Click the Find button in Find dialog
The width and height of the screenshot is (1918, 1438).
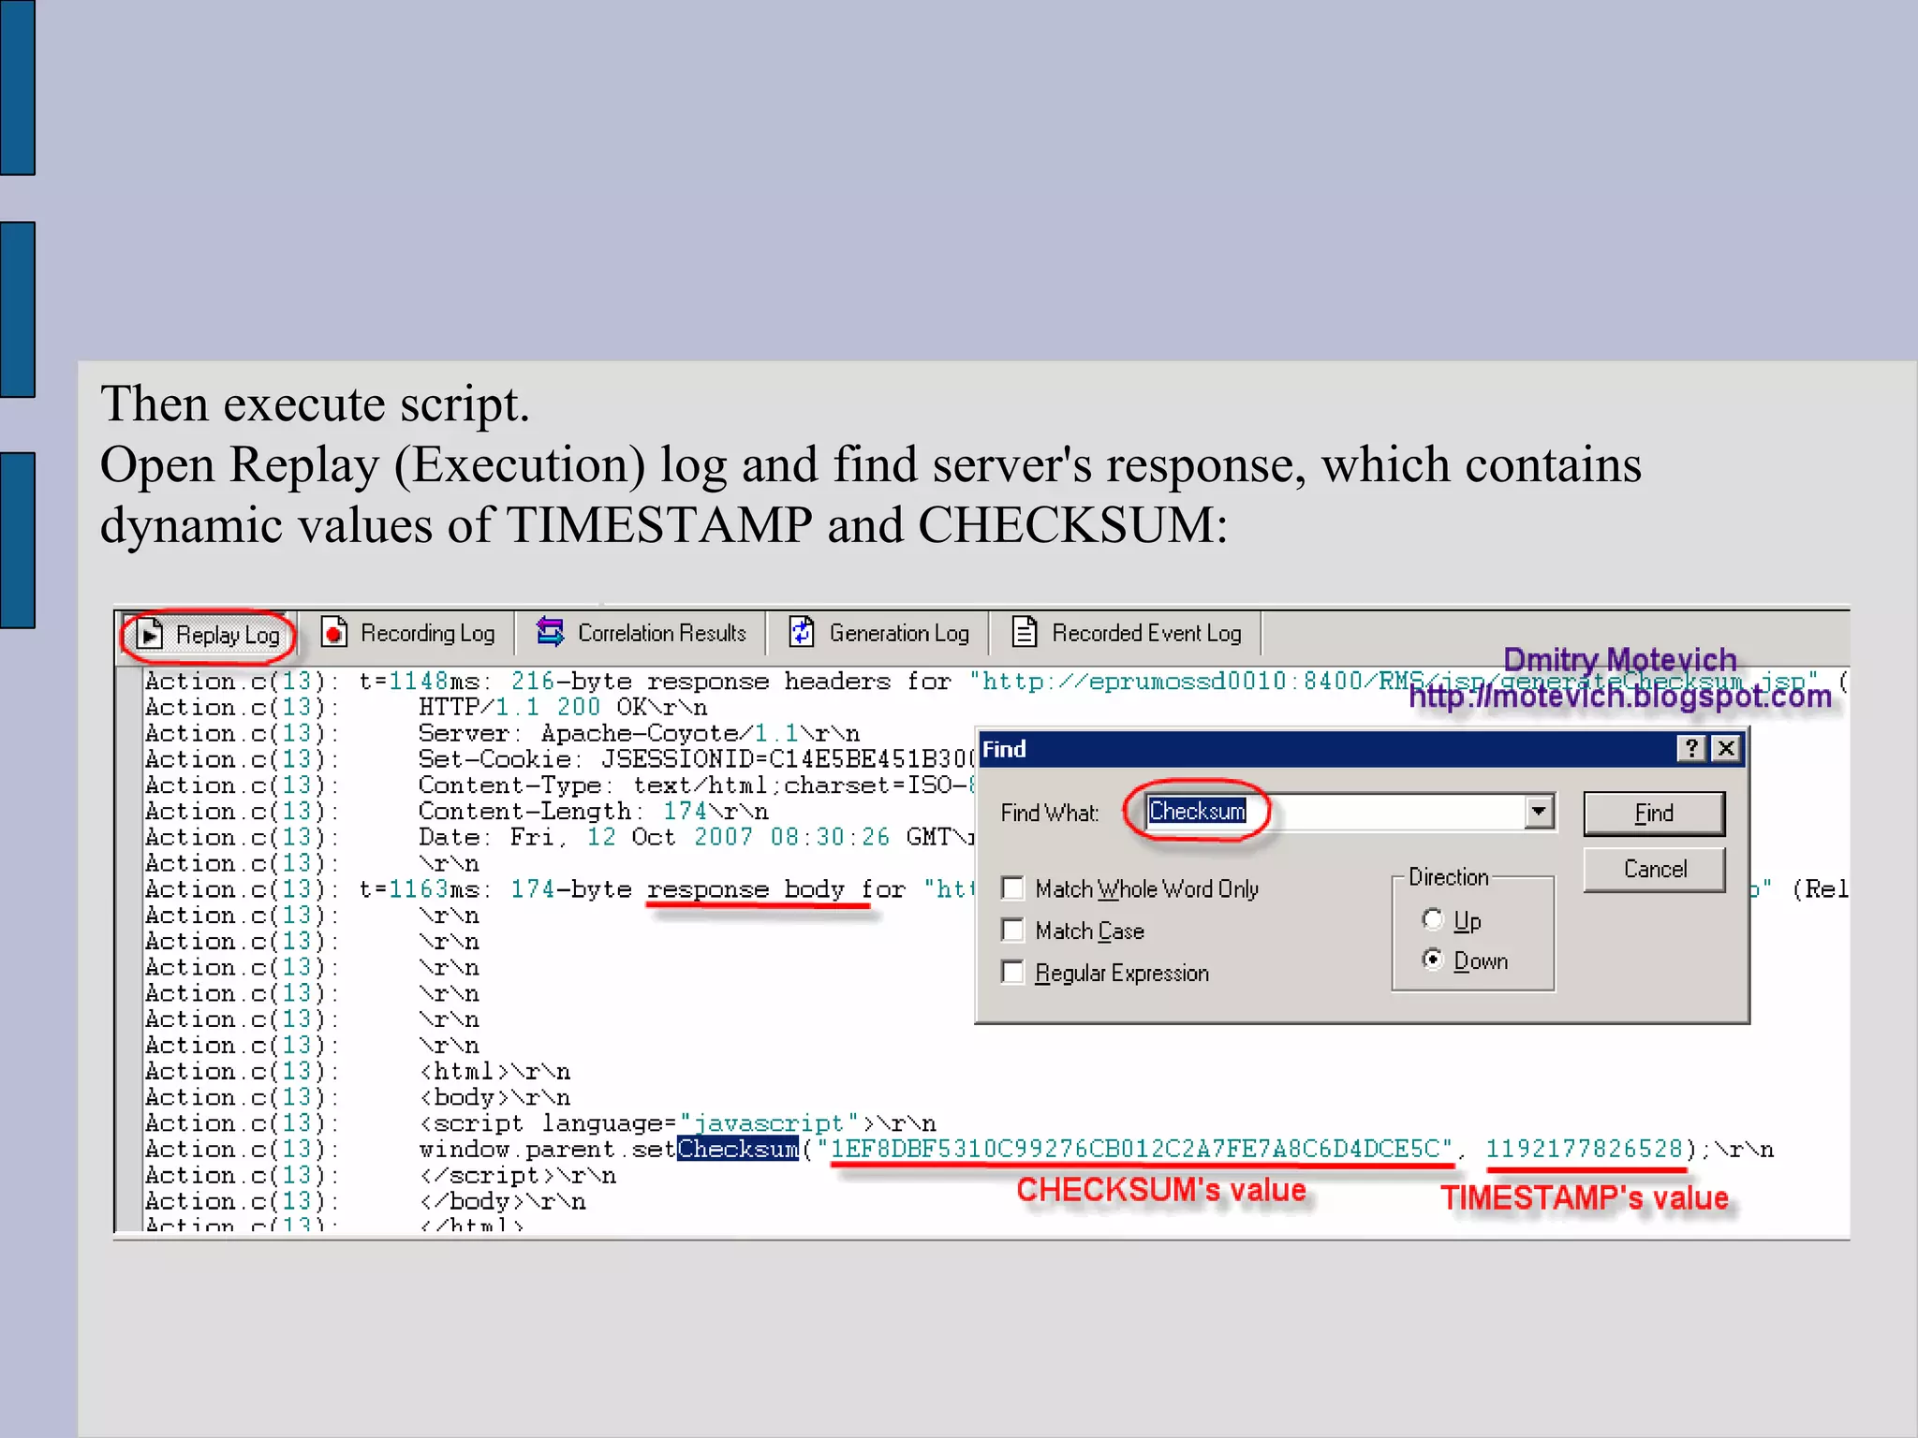1654,814
